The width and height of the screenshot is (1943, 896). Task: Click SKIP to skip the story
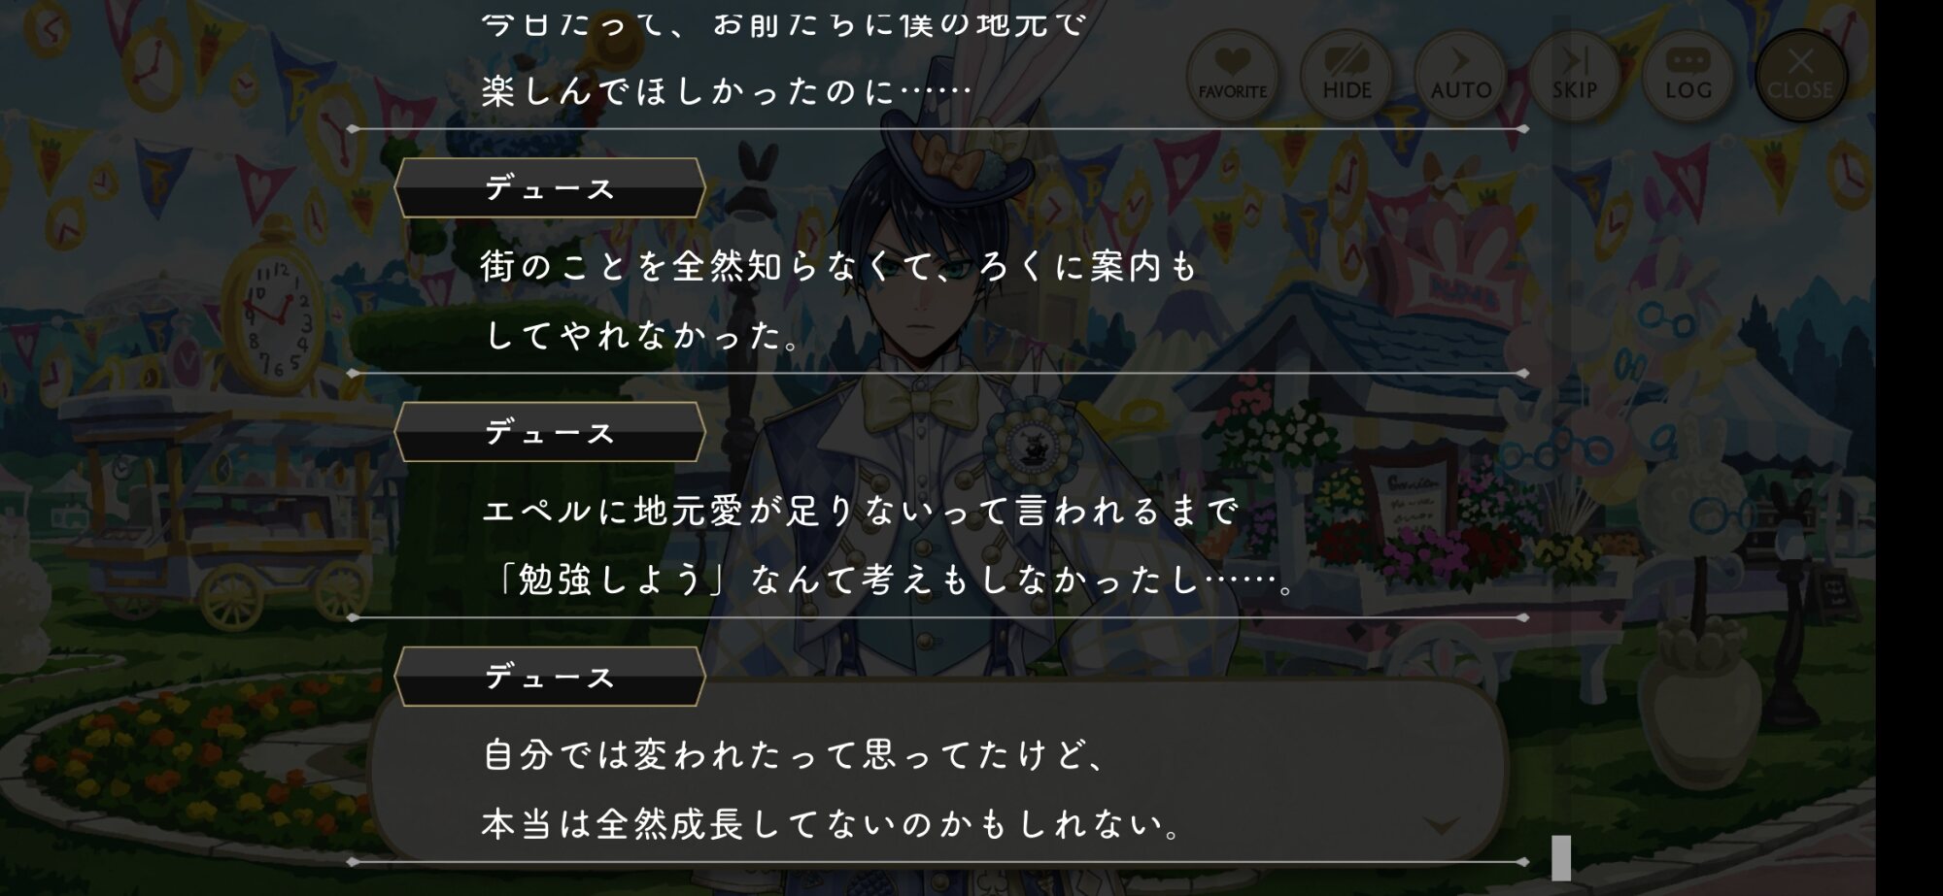coord(1574,75)
